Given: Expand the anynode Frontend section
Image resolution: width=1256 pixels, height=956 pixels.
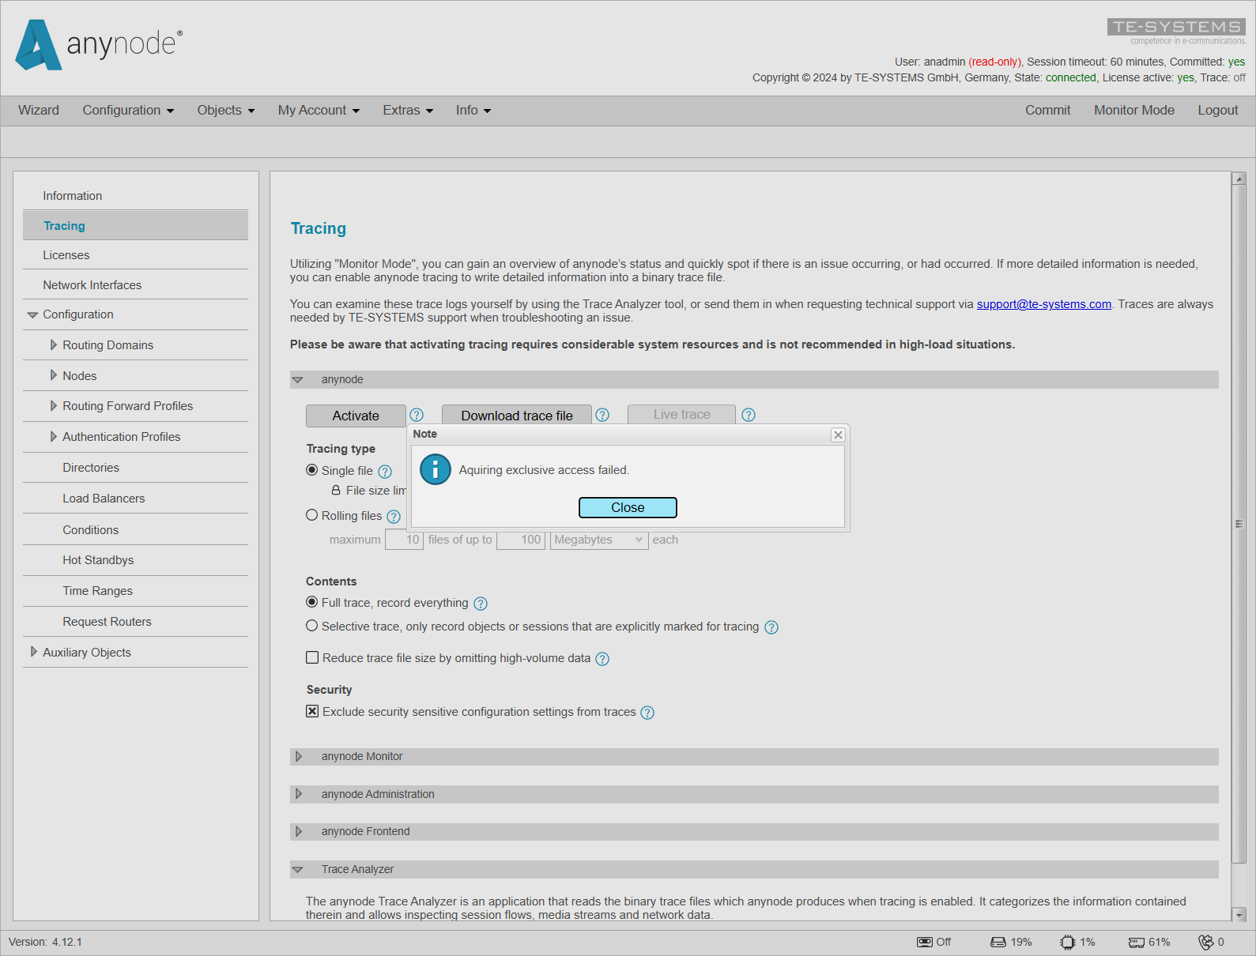Looking at the screenshot, I should [x=299, y=831].
